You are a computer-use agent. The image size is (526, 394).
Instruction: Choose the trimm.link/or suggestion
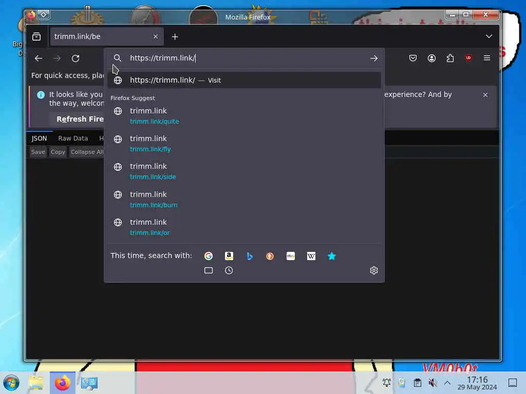click(244, 227)
